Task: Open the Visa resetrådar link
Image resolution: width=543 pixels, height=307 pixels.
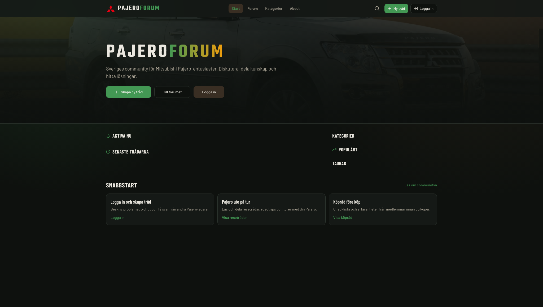Action: point(234,218)
